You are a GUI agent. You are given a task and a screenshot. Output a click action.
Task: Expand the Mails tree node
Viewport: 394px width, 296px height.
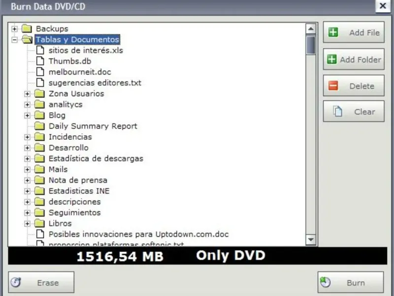27,170
